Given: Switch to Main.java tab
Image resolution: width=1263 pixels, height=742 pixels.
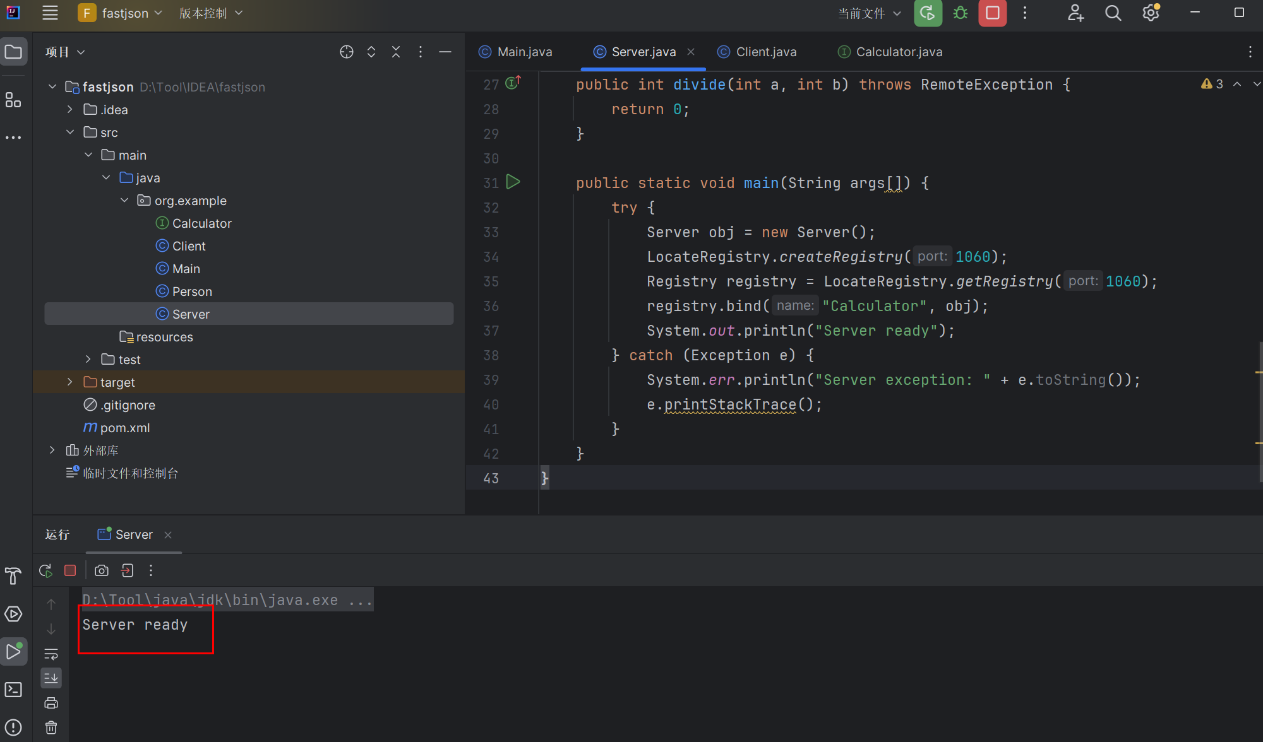Looking at the screenshot, I should [x=515, y=52].
